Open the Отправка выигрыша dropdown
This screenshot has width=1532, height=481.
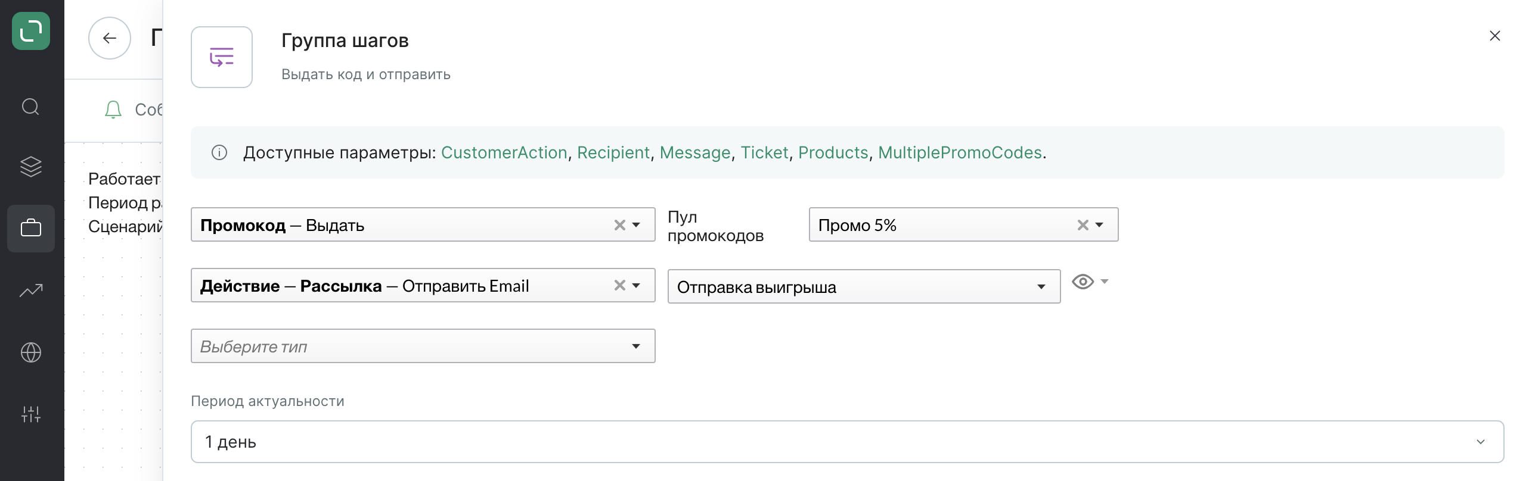click(x=864, y=287)
